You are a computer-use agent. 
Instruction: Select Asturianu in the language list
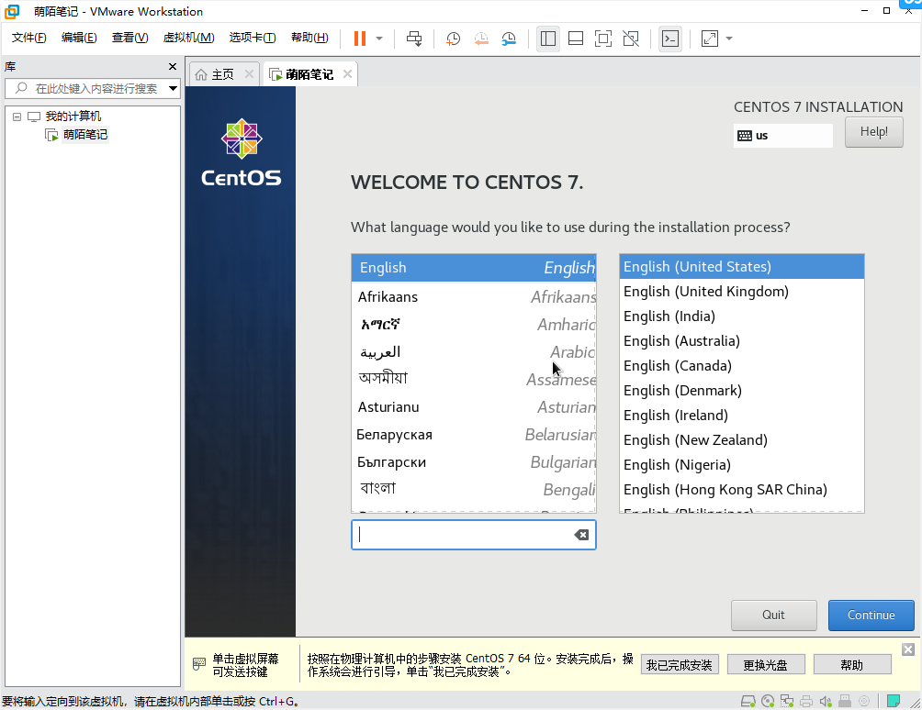point(474,407)
